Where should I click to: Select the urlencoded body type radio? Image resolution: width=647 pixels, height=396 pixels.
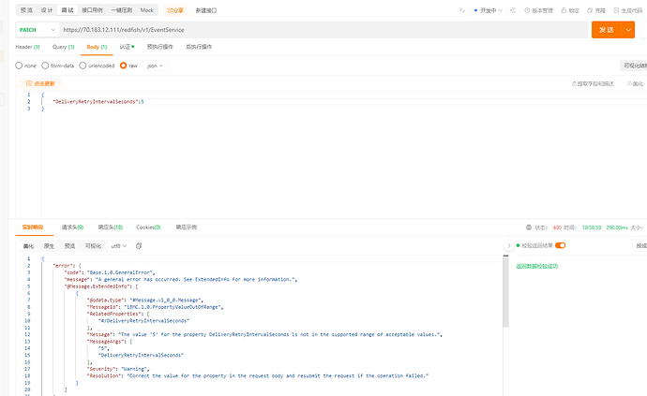[83, 66]
